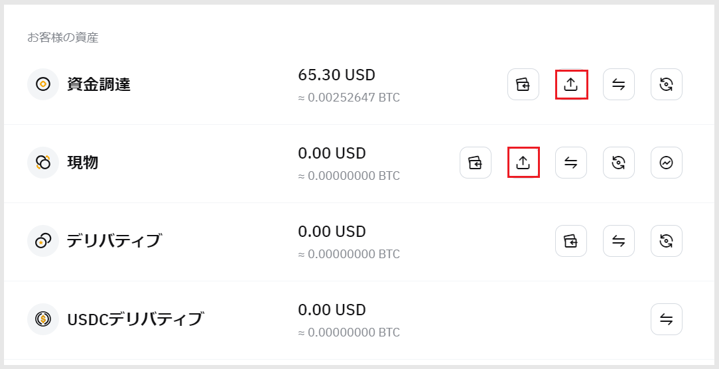719x369 pixels.
Task: Open transfer arrows for 現物 account
Action: pyautogui.click(x=571, y=163)
